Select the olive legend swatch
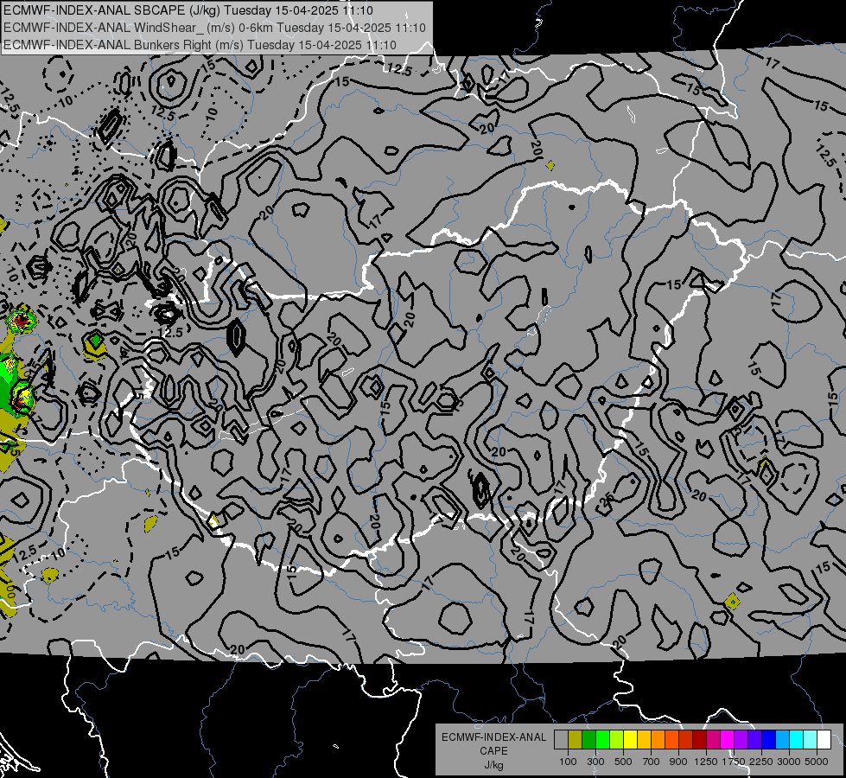Image resolution: width=846 pixels, height=778 pixels. click(575, 740)
